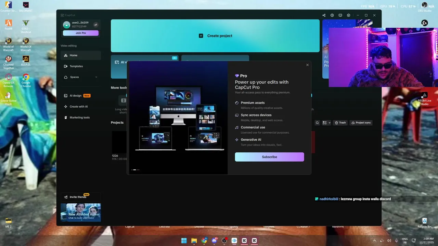Image resolution: width=438 pixels, height=246 pixels.
Task: Open OBS Studio from the taskbar
Action: (224, 241)
